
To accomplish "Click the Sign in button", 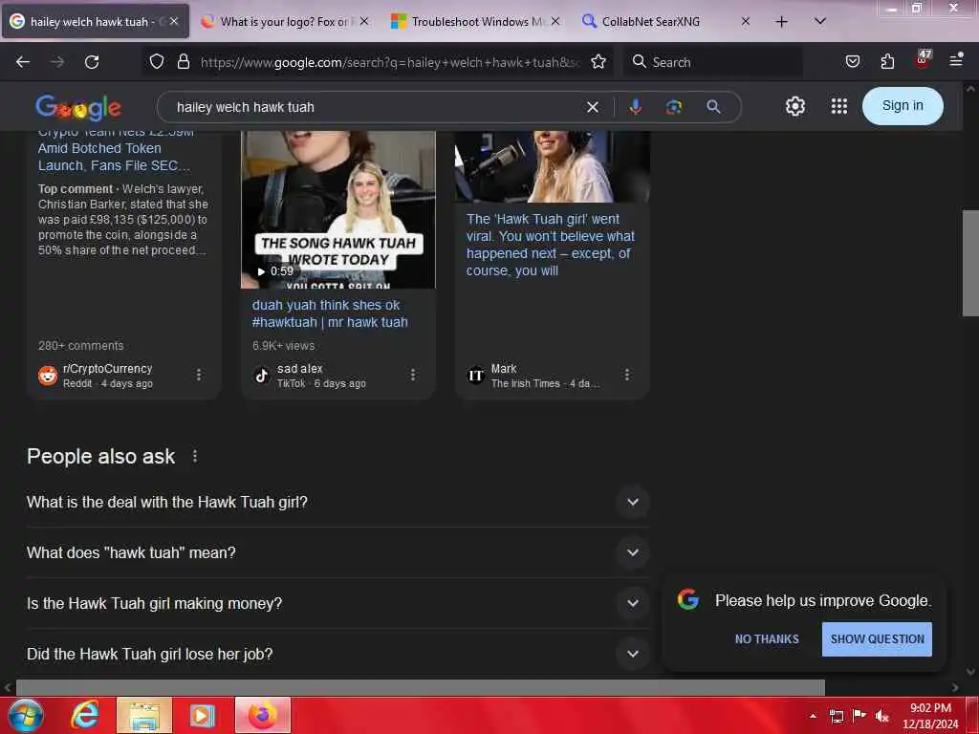I will 903,106.
